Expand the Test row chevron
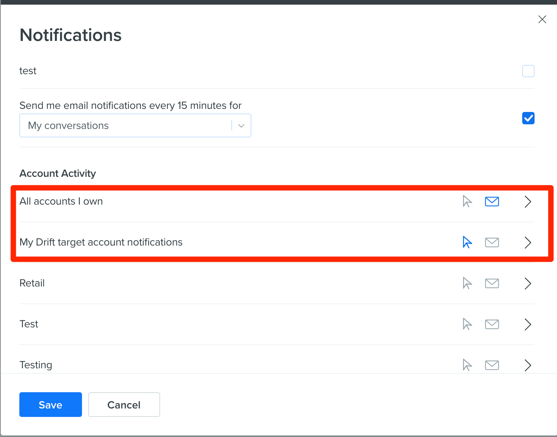557x437 pixels. [528, 324]
